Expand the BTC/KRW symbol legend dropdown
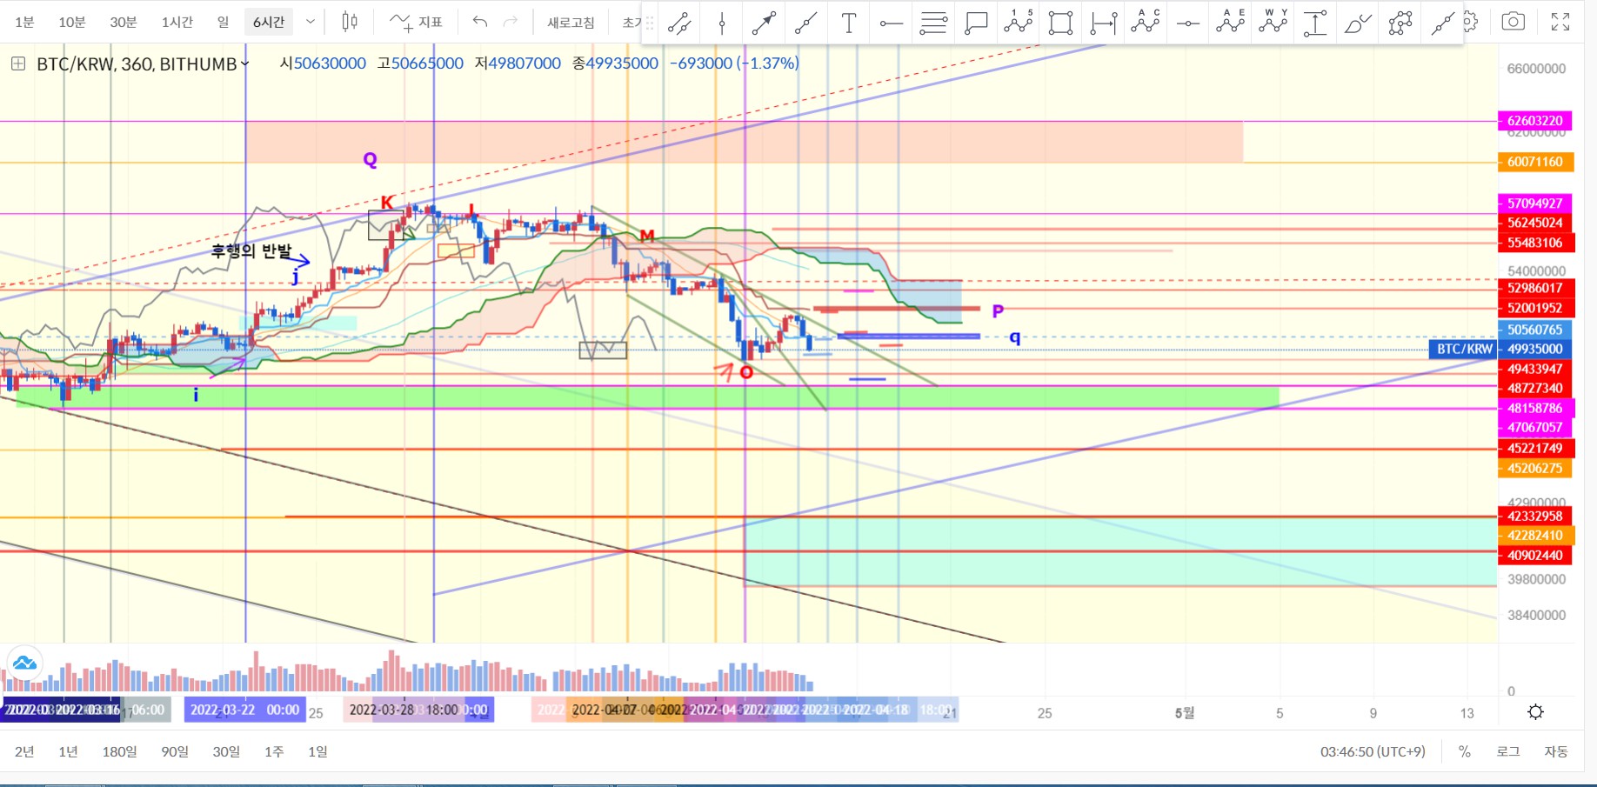This screenshot has height=787, width=1597. [x=244, y=63]
